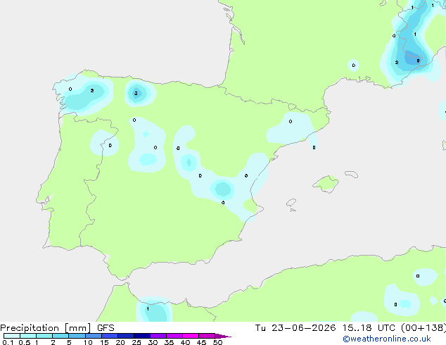The image size is (446, 345).
Task: Click the over-50 mm arrow tip of legend
Action: (x=223, y=336)
